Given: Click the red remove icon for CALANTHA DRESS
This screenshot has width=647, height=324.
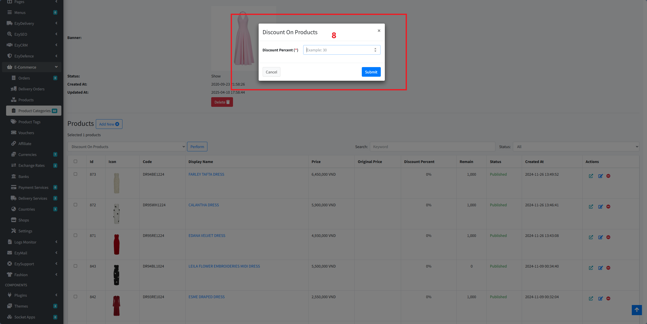Looking at the screenshot, I should [608, 207].
